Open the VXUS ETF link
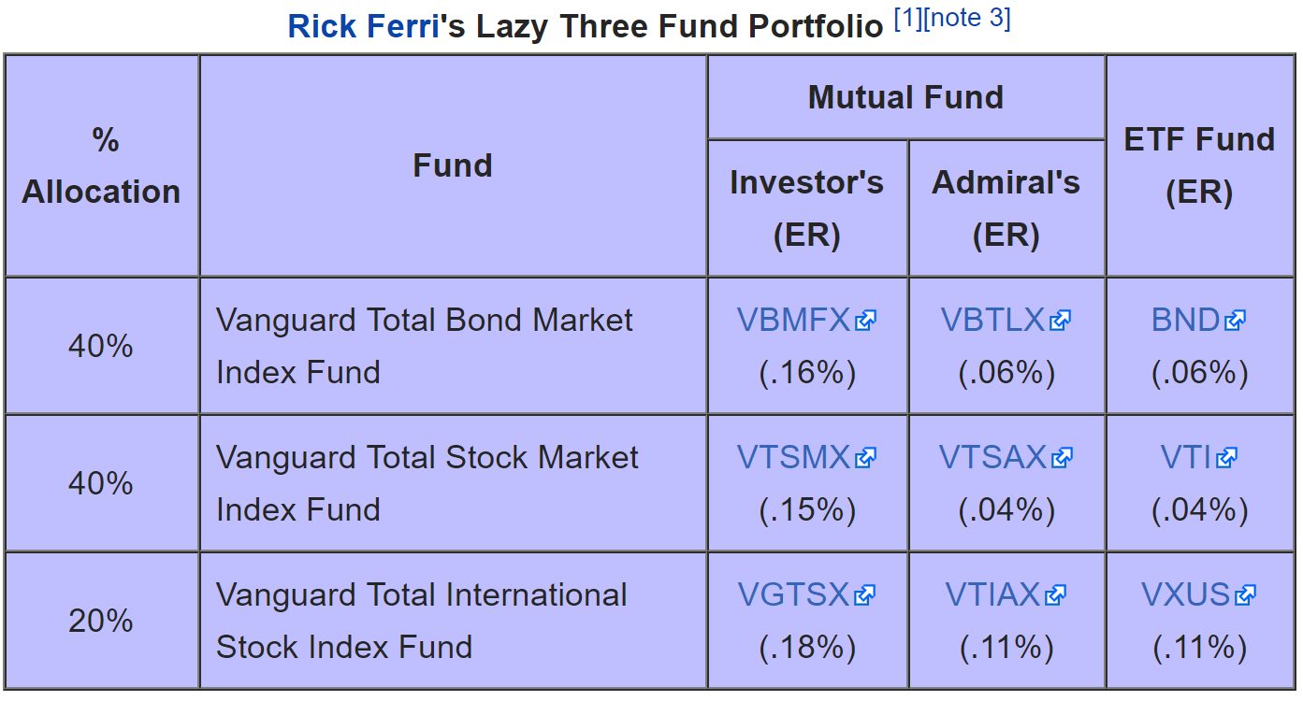Image resolution: width=1303 pixels, height=701 pixels. click(1186, 595)
